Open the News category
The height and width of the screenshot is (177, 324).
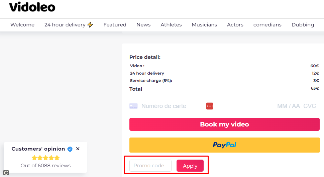(x=143, y=25)
